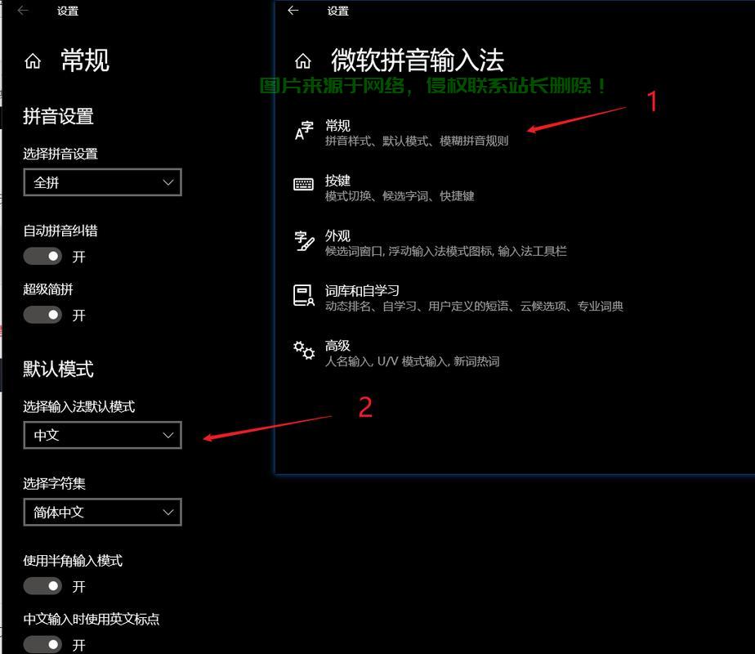Click the dictionary icon for 词库和自学习
The height and width of the screenshot is (654, 755).
pyautogui.click(x=304, y=295)
